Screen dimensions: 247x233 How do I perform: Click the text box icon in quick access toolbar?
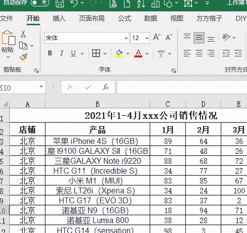tap(188, 3)
